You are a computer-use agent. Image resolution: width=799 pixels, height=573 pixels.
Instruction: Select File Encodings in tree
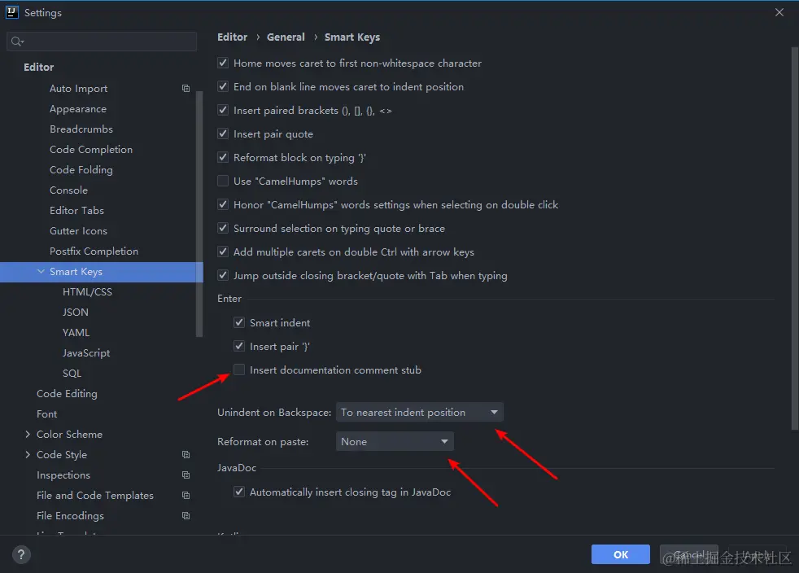[x=70, y=515]
